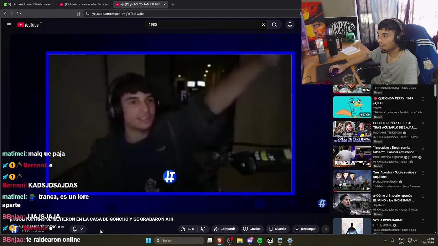The image size is (438, 246).
Task: Send thanks with Gracias button
Action: click(x=252, y=229)
